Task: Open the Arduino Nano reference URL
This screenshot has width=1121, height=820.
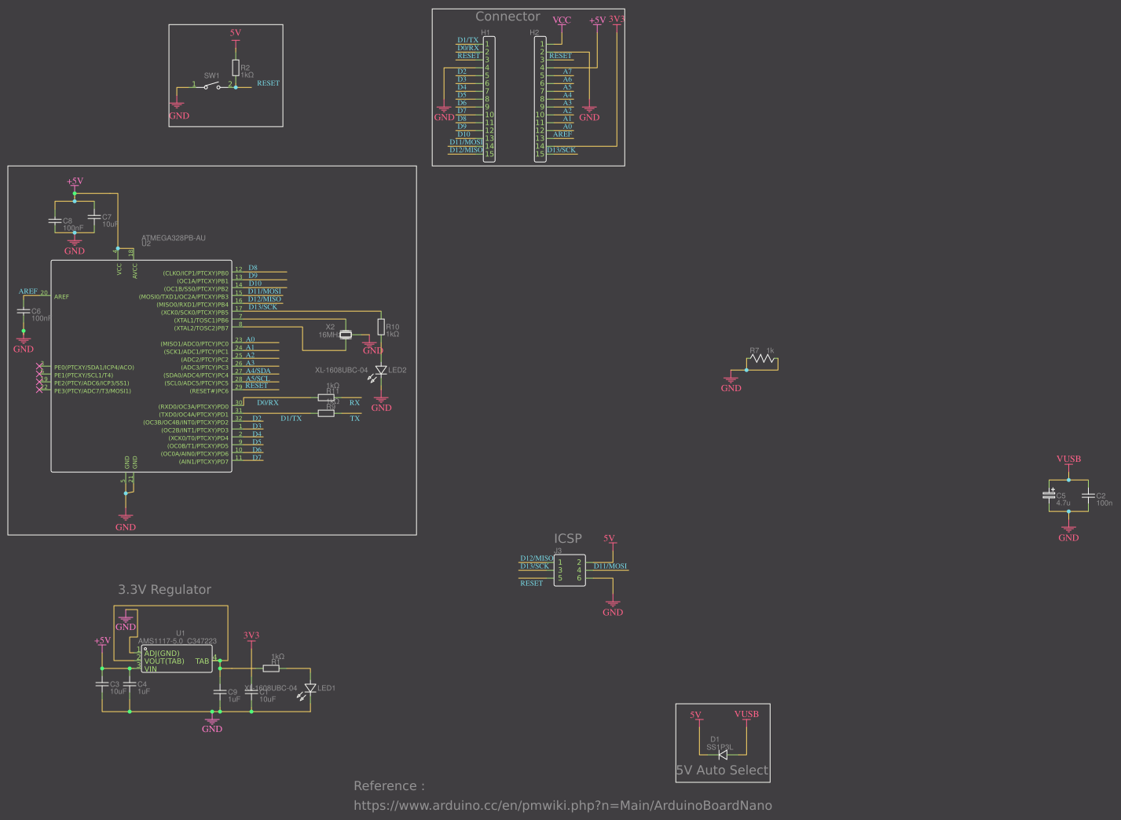Action: point(562,805)
